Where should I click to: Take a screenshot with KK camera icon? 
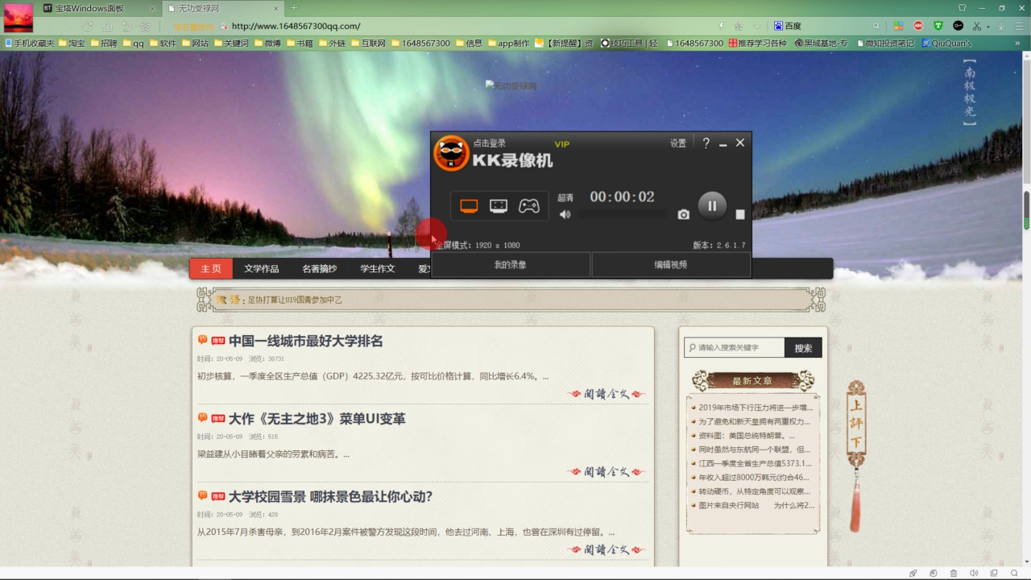coord(683,214)
